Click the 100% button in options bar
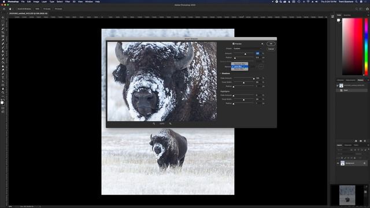370x208 pixels. (37, 9)
